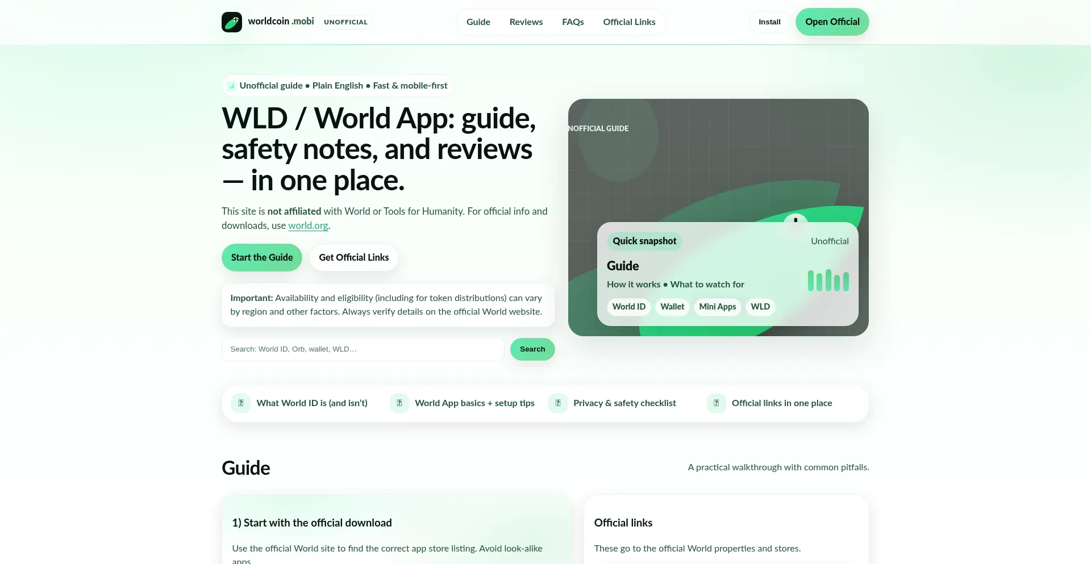1091x564 pixels.
Task: Click the Quick snapshot badge
Action: [x=644, y=241]
